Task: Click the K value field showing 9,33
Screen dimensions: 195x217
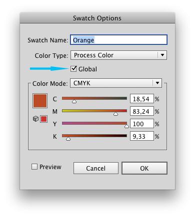Action: pyautogui.click(x=142, y=136)
